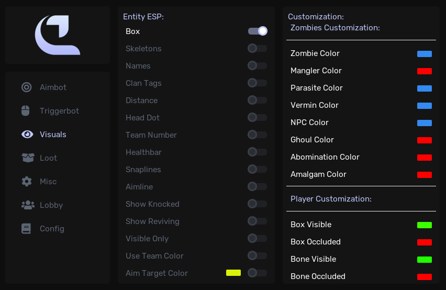Viewport: 446px width, 290px height.
Task: Enable the Snaplines toggle
Action: tap(257, 170)
